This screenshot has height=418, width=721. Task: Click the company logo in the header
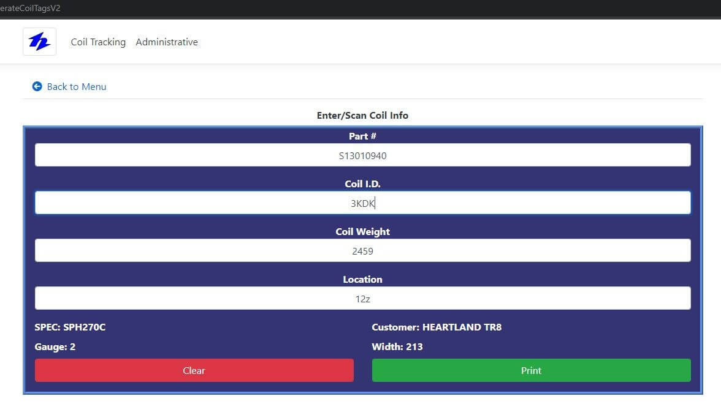[x=39, y=41]
